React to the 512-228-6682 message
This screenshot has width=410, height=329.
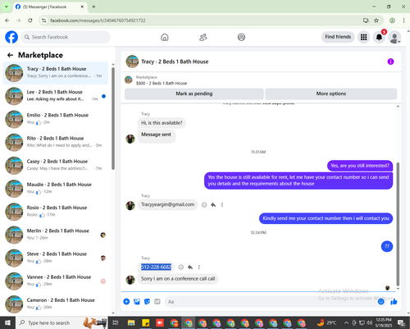(x=181, y=267)
